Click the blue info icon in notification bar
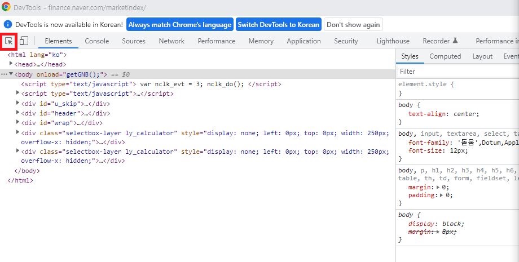519x262 pixels. point(8,24)
